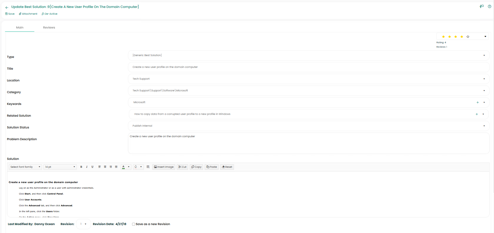Image resolution: width=494 pixels, height=233 pixels.
Task: Add a related solution using plus icon
Action: pos(477,114)
